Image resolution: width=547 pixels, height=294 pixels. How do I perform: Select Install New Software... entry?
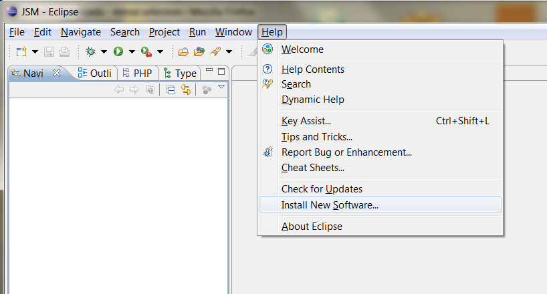(x=380, y=204)
